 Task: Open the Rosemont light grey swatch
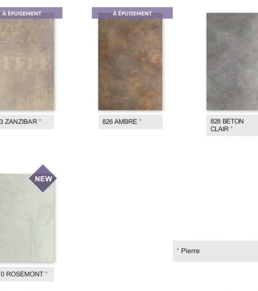(27, 218)
